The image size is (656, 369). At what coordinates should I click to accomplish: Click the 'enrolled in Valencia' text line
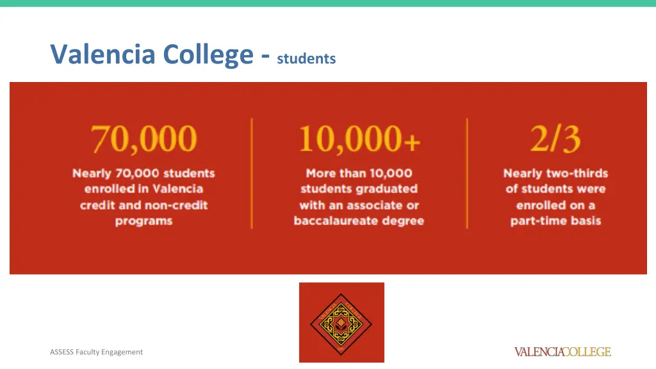pyautogui.click(x=143, y=189)
